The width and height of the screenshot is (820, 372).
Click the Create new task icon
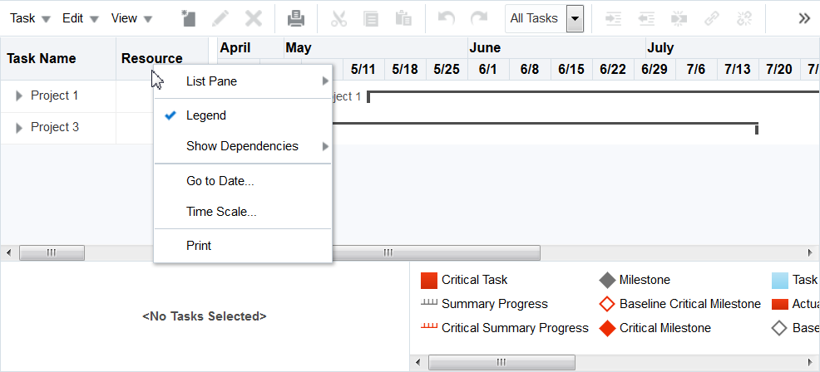(188, 18)
